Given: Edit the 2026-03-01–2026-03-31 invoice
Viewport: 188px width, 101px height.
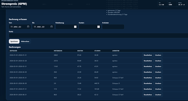Looking at the screenshot, I should point(148,66).
